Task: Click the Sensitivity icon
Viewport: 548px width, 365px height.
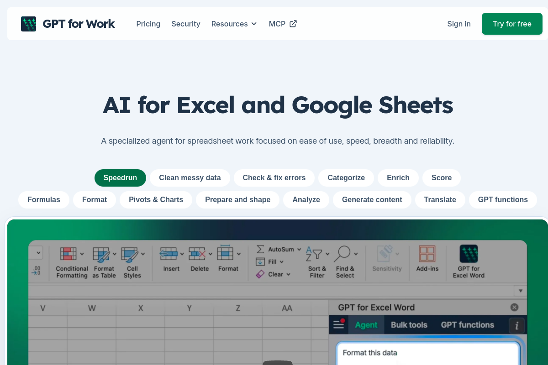Action: (385, 254)
